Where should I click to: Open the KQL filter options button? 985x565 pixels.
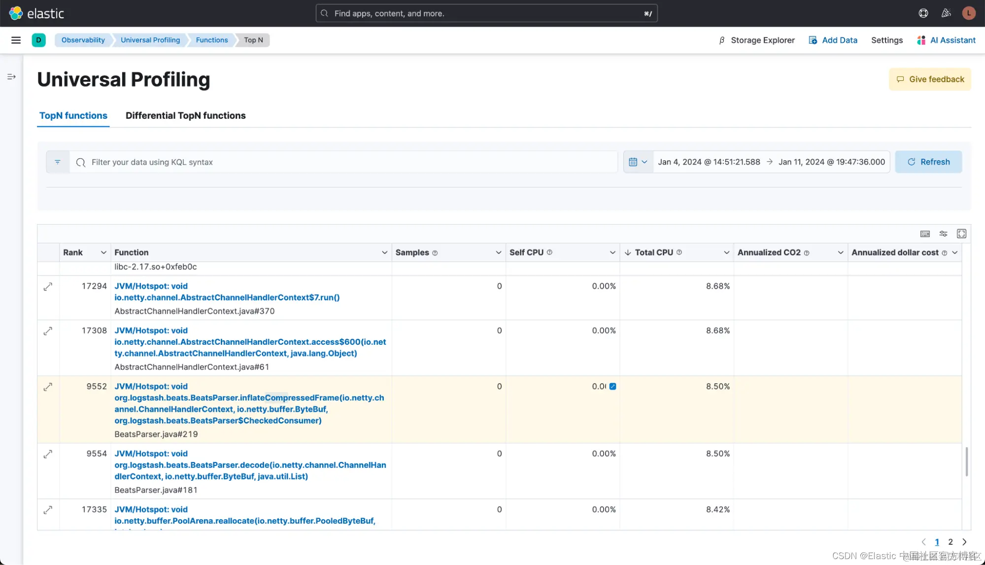(58, 162)
